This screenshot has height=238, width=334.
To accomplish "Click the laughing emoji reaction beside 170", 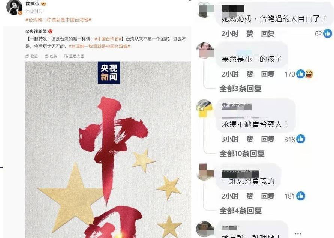I will (x=309, y=74).
